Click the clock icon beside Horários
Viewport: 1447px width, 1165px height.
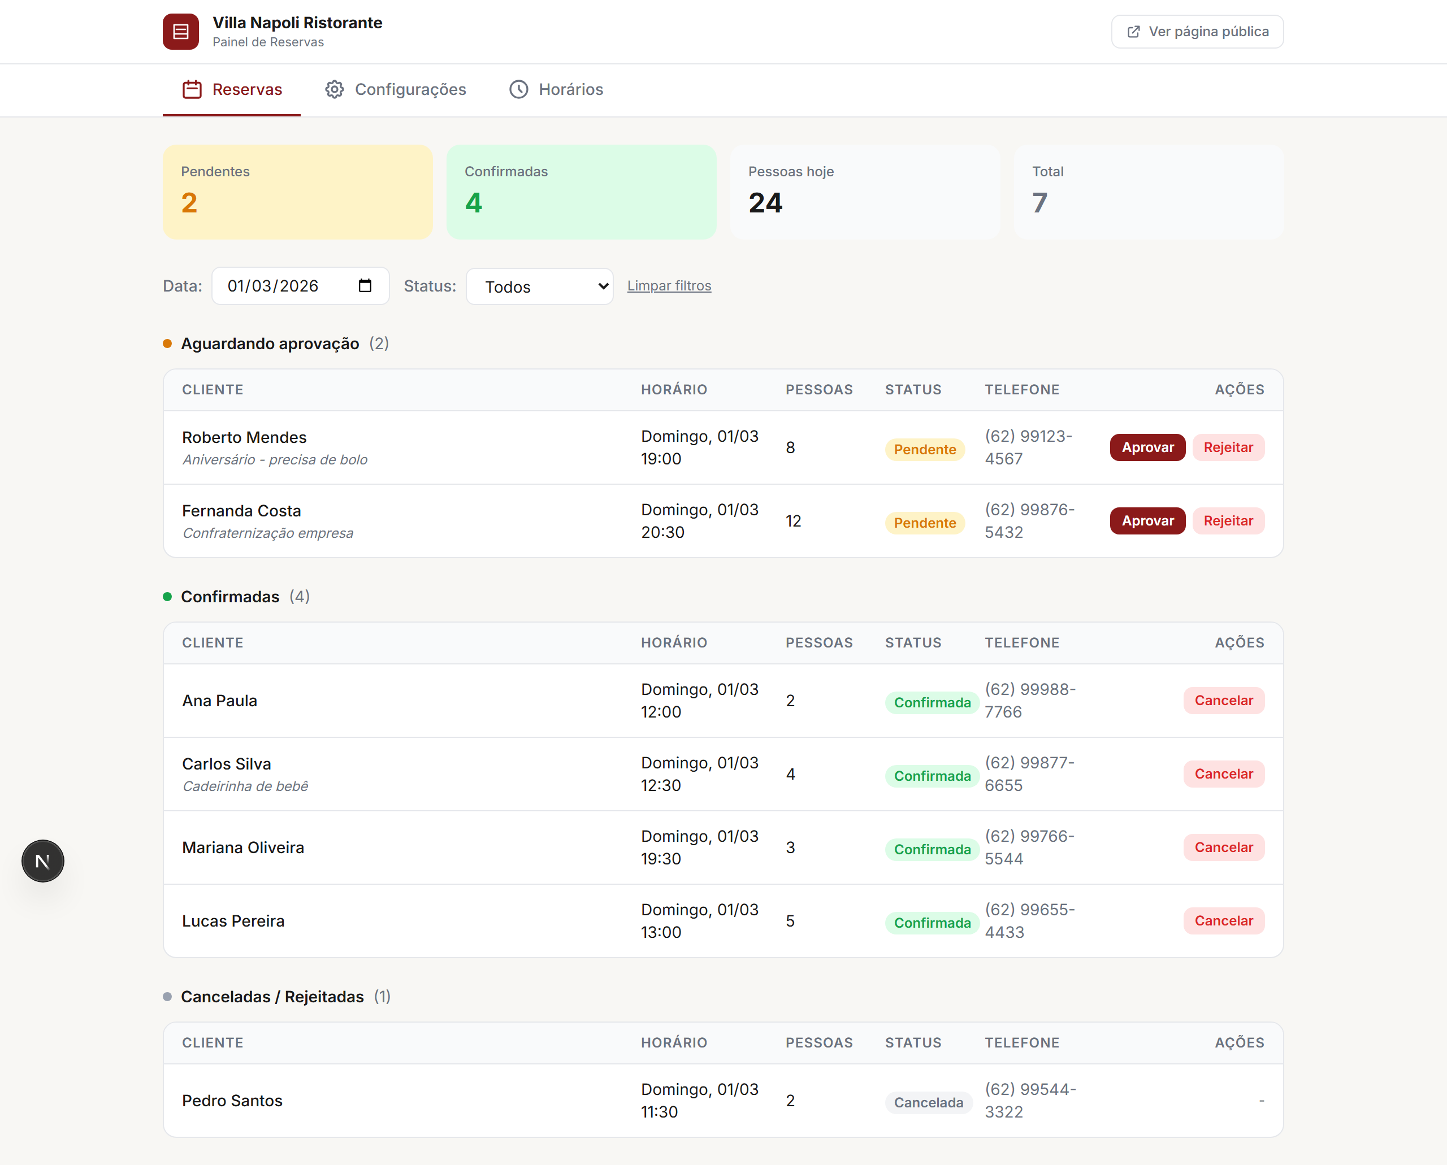coord(518,89)
